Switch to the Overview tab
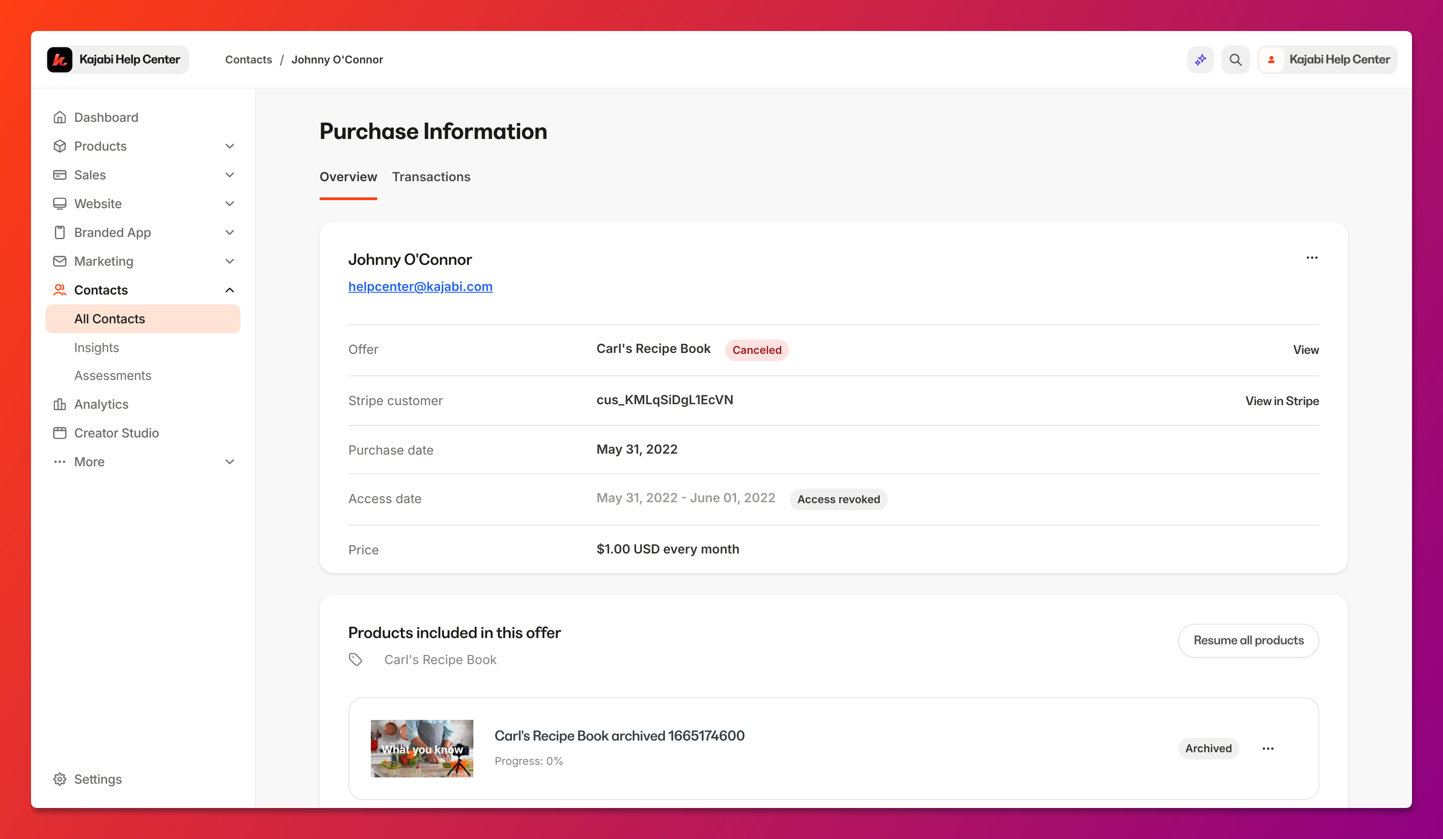The image size is (1443, 839). 348,177
